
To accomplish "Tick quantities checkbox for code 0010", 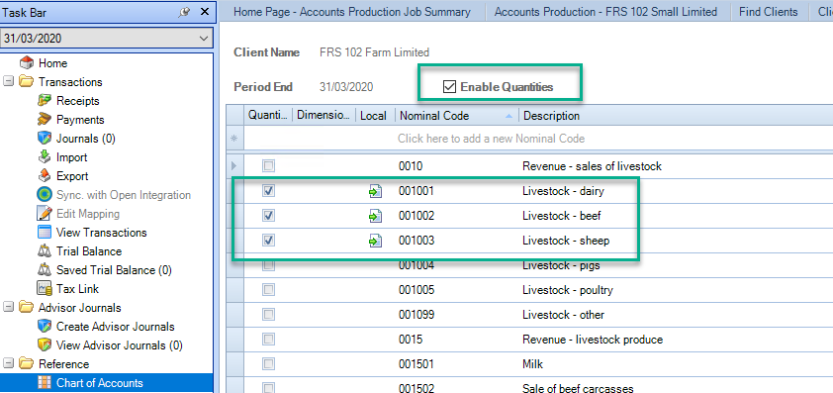I will point(269,166).
